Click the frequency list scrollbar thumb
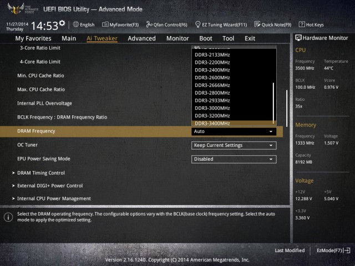The width and height of the screenshot is (355, 266). coord(273,103)
